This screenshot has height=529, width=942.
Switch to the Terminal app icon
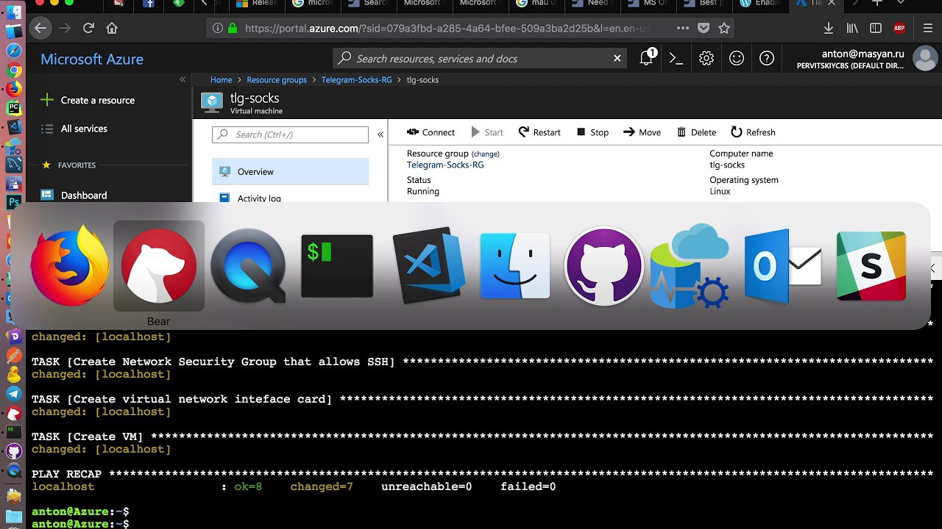[x=337, y=266]
